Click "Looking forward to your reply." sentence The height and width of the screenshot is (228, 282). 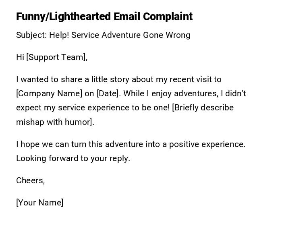click(73, 158)
